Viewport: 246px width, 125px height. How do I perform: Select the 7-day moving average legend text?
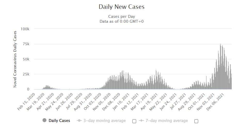(166, 121)
